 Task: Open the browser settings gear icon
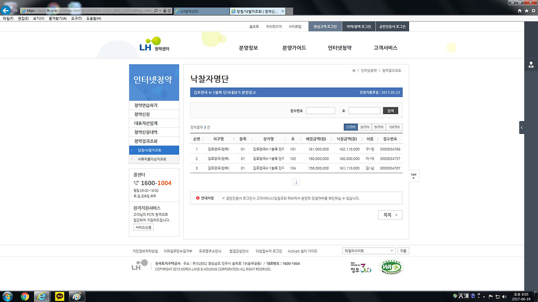coord(533,11)
